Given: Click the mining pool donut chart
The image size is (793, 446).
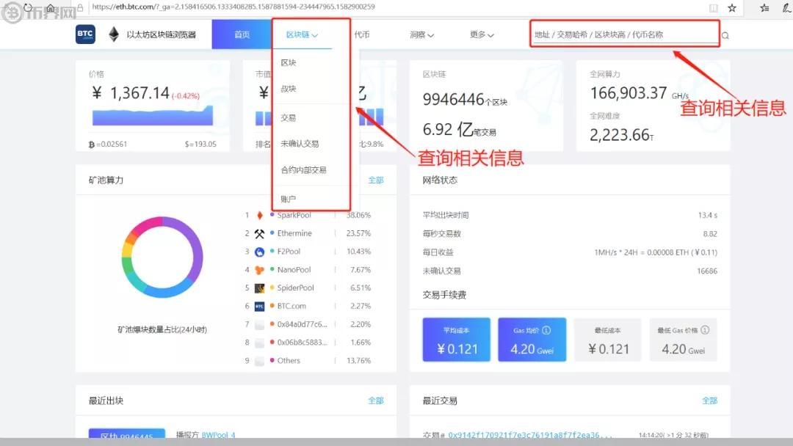Looking at the screenshot, I should coord(162,257).
